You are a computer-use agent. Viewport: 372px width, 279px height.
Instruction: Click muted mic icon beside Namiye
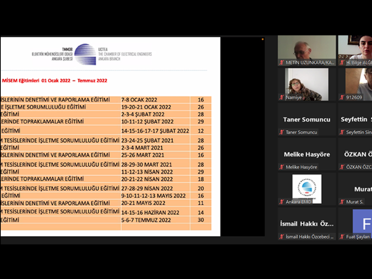pos(282,97)
